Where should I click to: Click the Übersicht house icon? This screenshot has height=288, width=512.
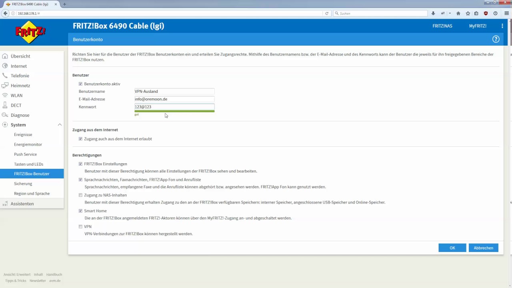pyautogui.click(x=5, y=56)
